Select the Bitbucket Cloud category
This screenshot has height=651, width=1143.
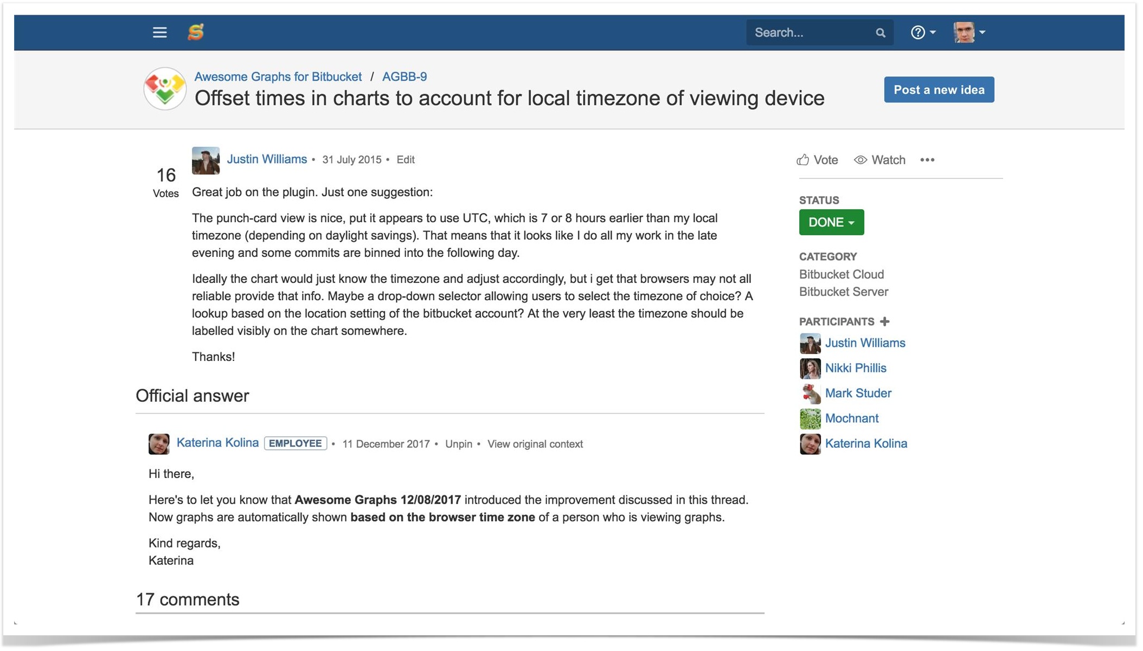[841, 274]
